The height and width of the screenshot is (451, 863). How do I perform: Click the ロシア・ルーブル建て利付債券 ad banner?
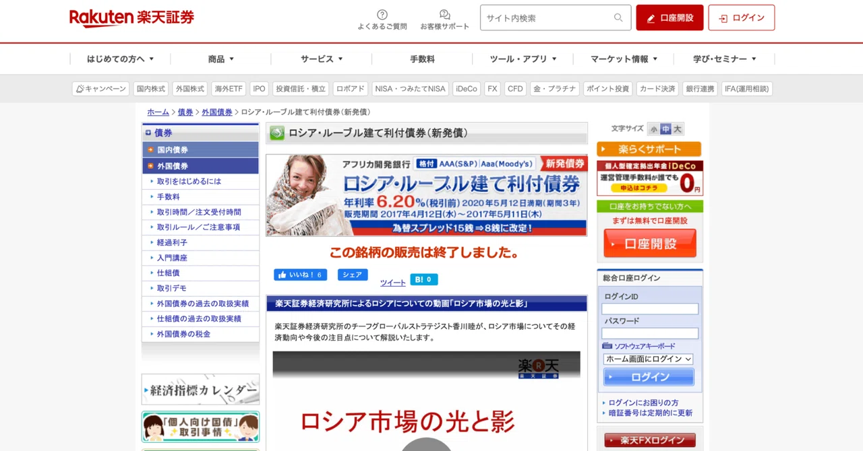coord(426,195)
